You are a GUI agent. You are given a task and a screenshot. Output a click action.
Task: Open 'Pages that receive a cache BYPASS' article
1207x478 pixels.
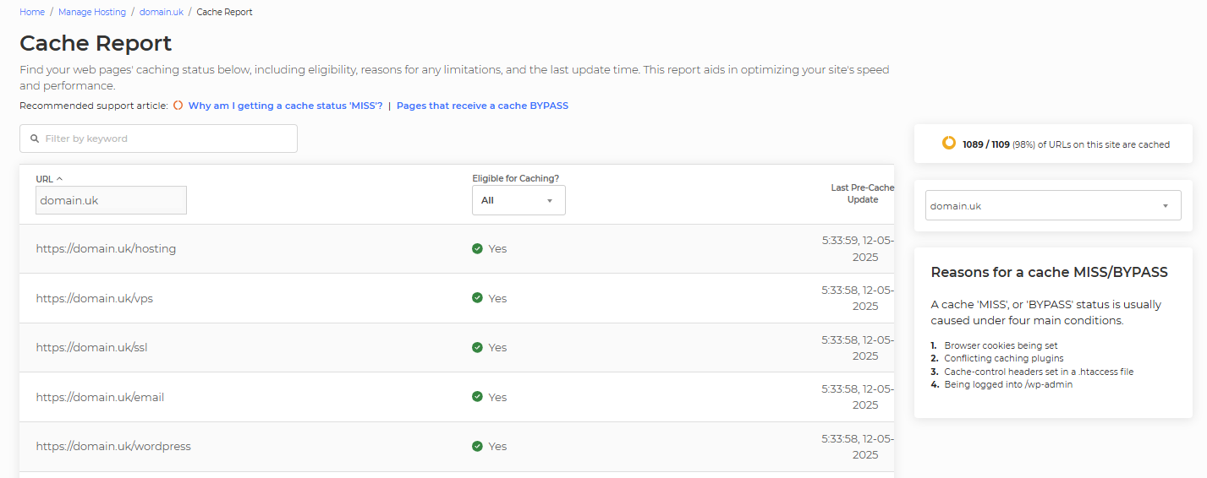(x=482, y=106)
